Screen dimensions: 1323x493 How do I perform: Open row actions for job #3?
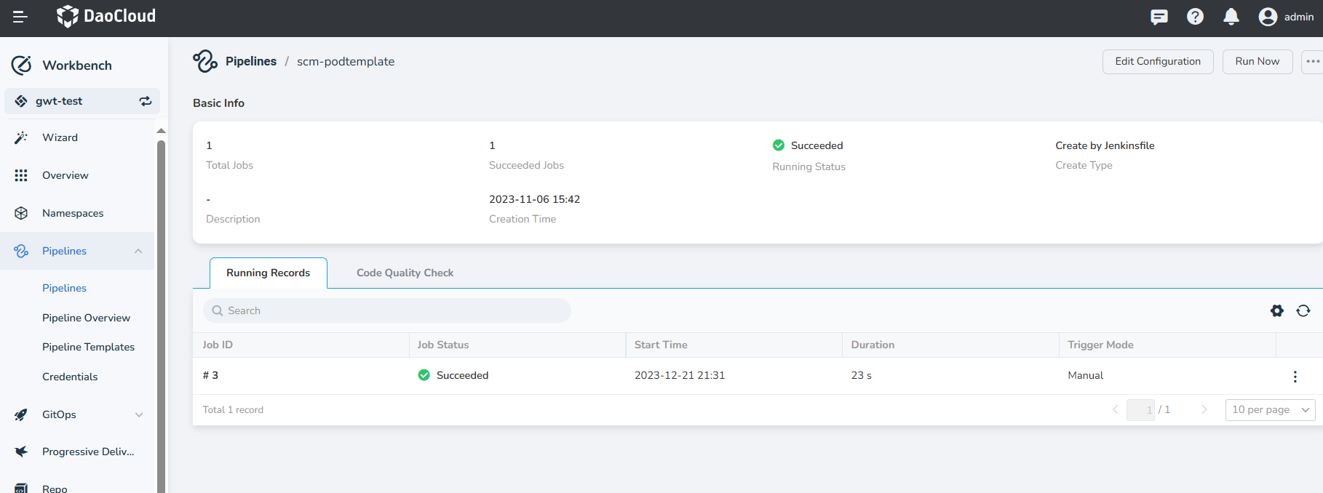[x=1295, y=376]
